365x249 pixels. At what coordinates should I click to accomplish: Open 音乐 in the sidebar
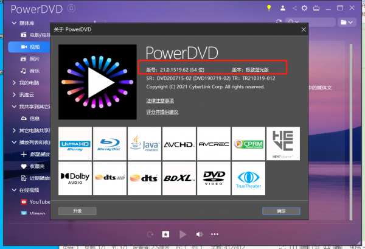coord(30,71)
